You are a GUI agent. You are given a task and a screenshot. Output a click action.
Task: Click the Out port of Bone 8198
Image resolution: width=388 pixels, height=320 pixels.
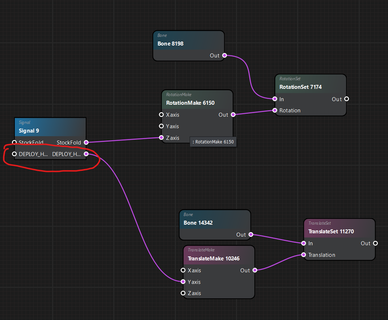pos(224,55)
